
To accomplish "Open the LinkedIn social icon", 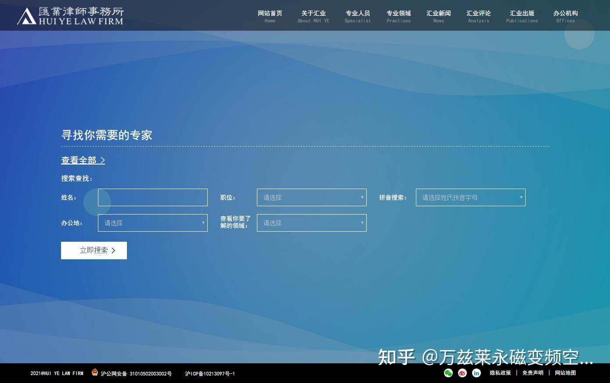I will click(476, 373).
